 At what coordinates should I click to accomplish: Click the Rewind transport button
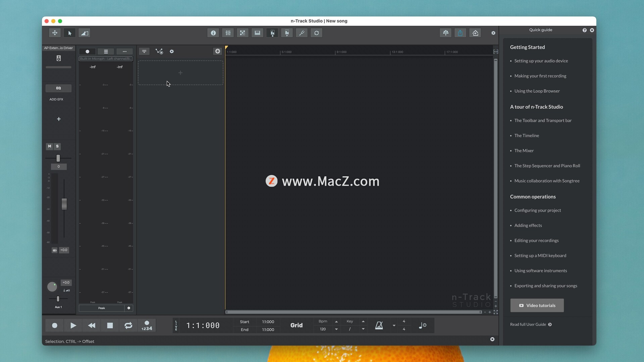[92, 325]
